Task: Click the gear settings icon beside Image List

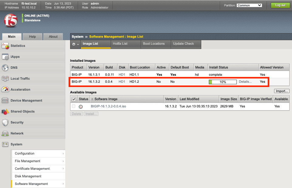Action: pos(74,44)
